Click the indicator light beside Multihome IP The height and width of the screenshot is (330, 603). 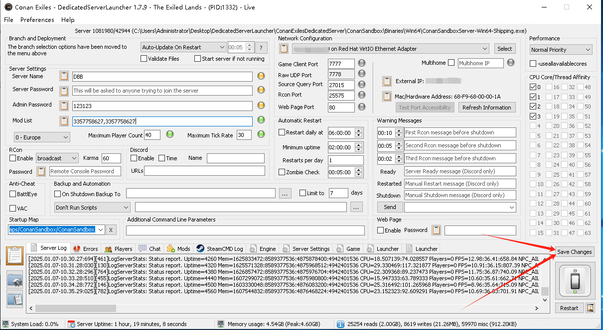click(x=511, y=63)
